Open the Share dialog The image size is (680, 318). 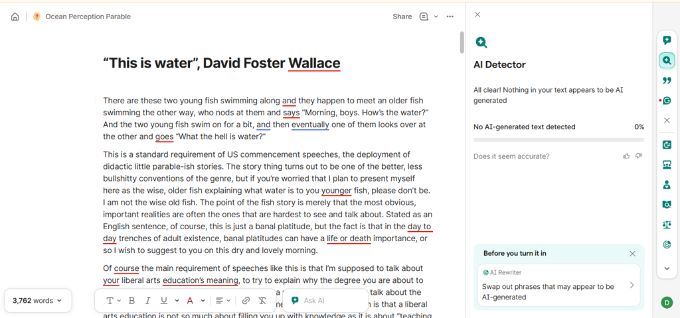coord(402,17)
